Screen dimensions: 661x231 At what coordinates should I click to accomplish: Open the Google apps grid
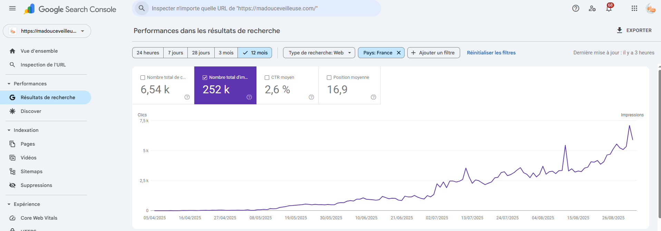[634, 9]
